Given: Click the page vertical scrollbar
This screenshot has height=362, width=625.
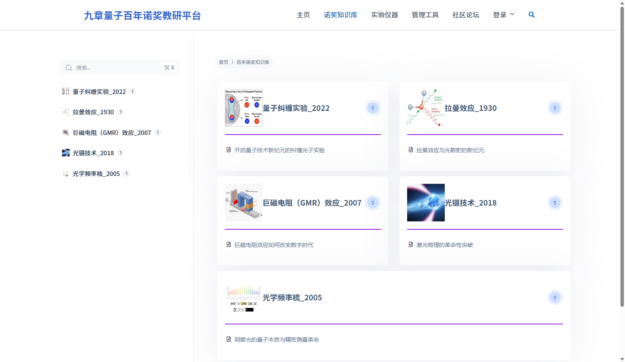Looking at the screenshot, I should tap(622, 150).
